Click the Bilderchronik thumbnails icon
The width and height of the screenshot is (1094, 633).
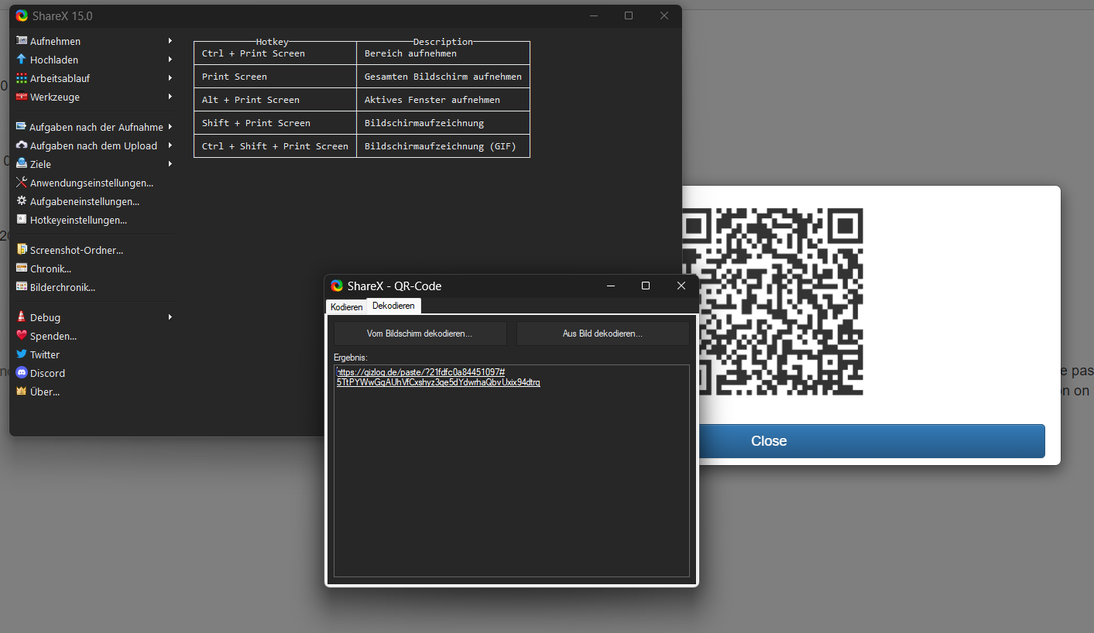[x=22, y=287]
